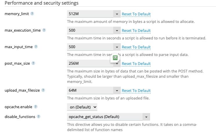
Task: Reset upload_max_filesize to default
Action: coord(136,90)
